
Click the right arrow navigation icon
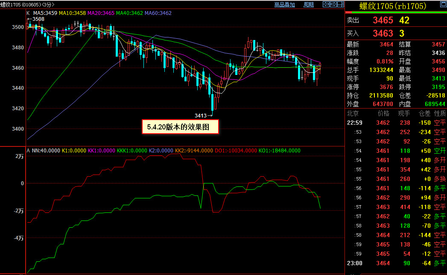point(333,4)
